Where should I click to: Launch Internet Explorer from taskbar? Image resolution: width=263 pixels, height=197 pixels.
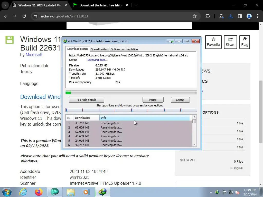click(x=23, y=192)
